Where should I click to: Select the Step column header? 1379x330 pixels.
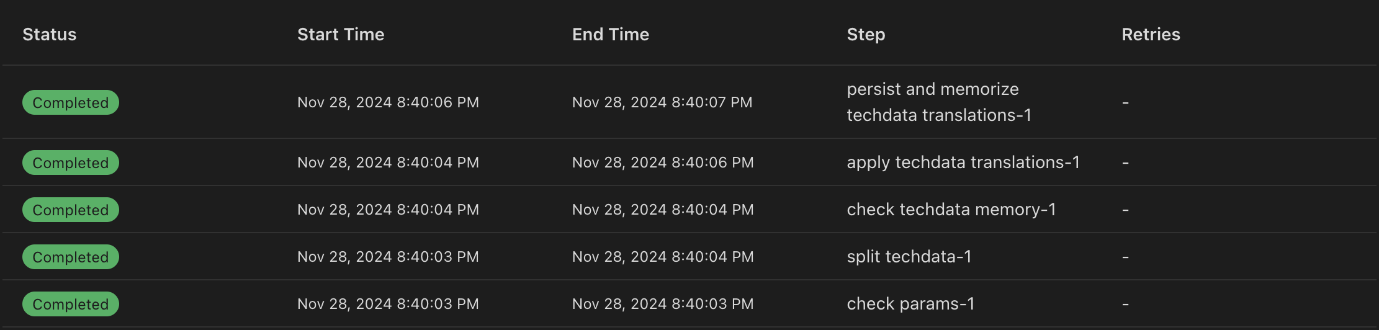[866, 35]
